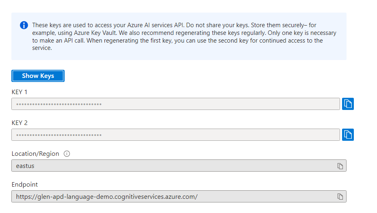377x213 pixels.
Task: Click the blue info icon in banner
Action: click(24, 25)
